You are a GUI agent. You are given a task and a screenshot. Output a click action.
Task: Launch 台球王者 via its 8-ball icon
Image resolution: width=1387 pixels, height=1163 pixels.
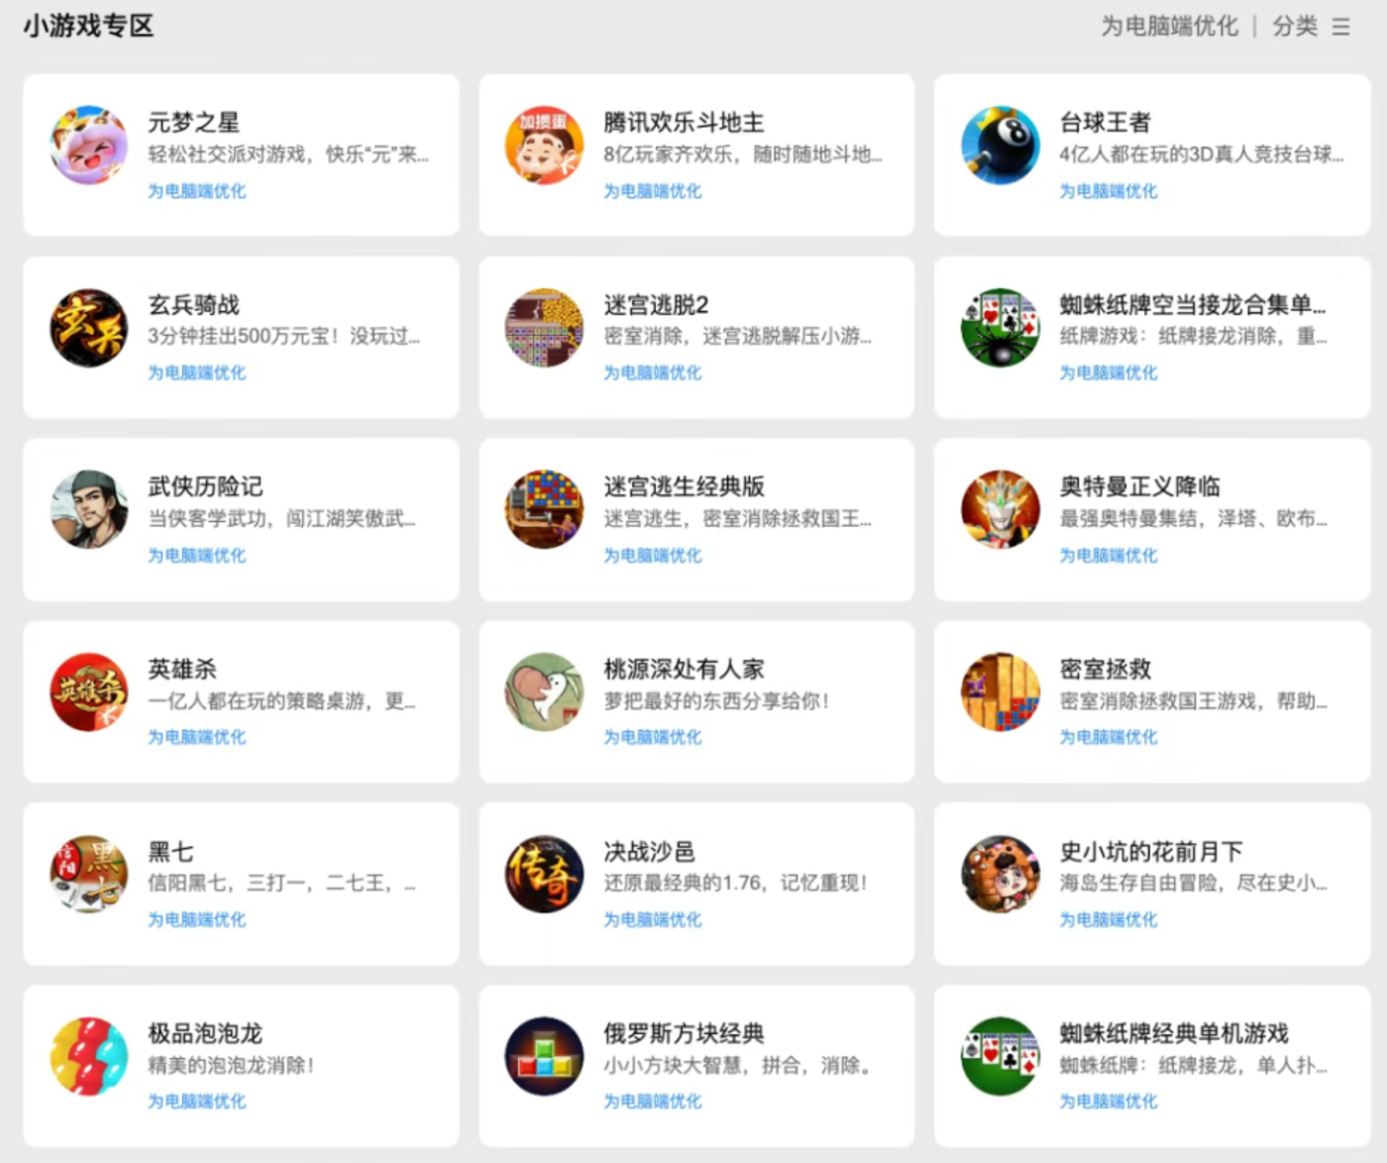(x=1000, y=146)
